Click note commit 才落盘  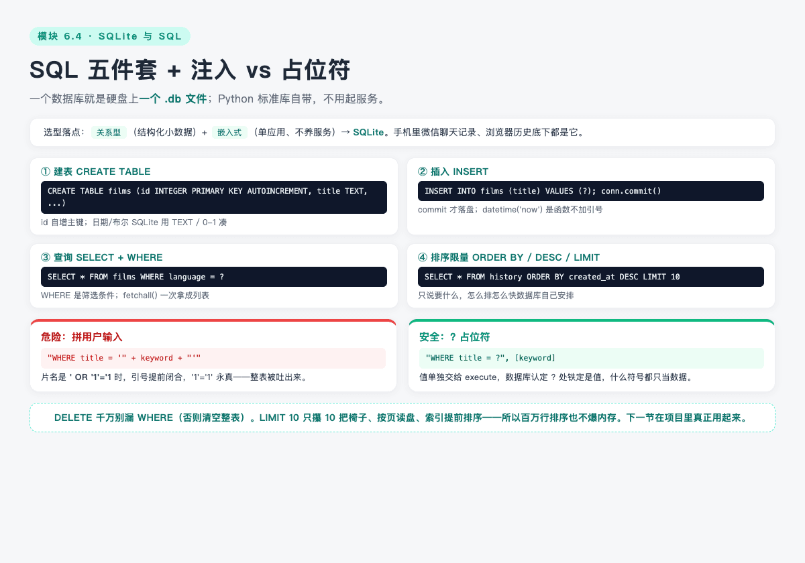510,210
